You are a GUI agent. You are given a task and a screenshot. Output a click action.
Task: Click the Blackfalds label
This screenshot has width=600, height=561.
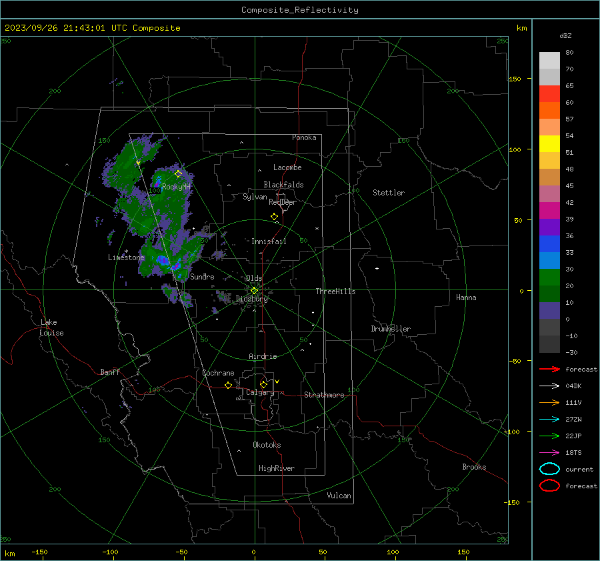(283, 185)
